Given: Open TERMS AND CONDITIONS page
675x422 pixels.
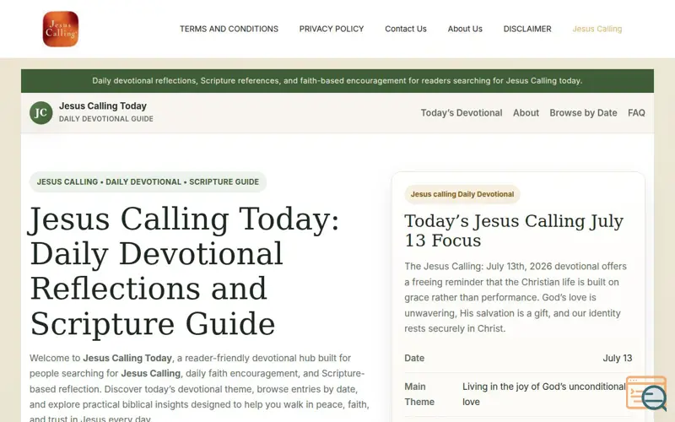Looking at the screenshot, I should [x=229, y=29].
